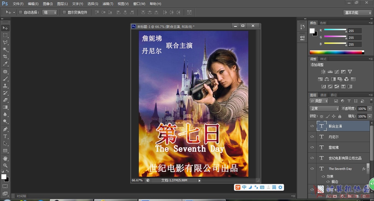Open the 填充 fill slider arrow

(x=370, y=116)
